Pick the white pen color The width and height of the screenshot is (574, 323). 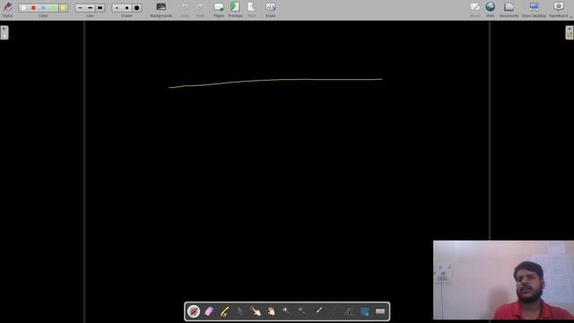point(23,8)
